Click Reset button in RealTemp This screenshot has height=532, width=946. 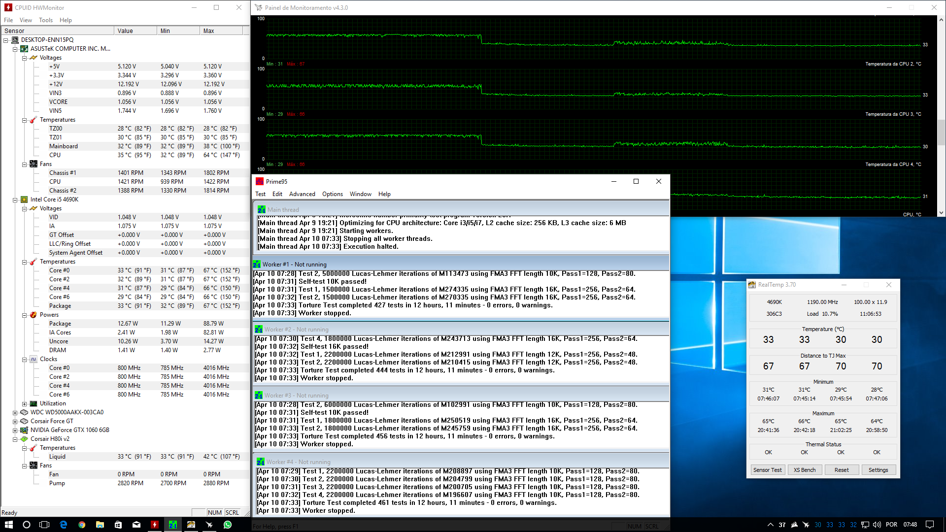842,470
